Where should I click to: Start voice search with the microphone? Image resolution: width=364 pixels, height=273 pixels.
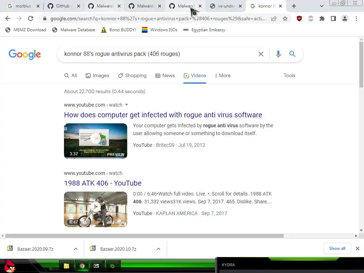[278, 54]
